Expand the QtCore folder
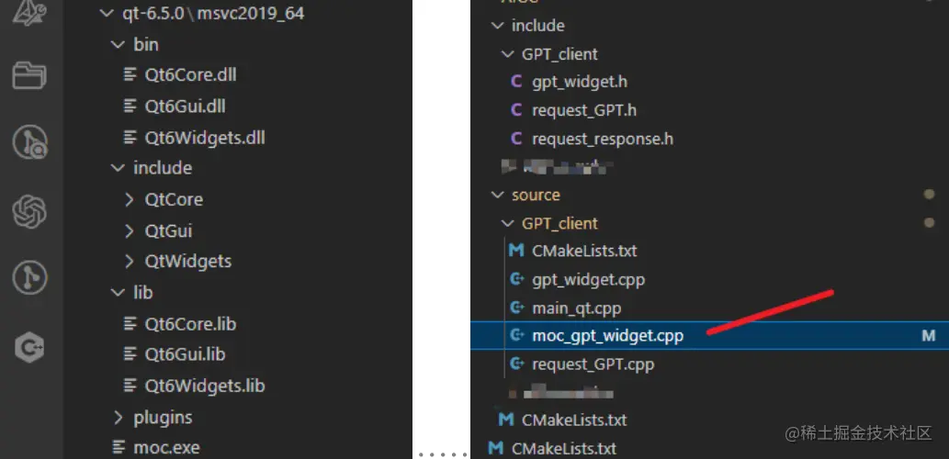949x459 pixels. pyautogui.click(x=129, y=199)
